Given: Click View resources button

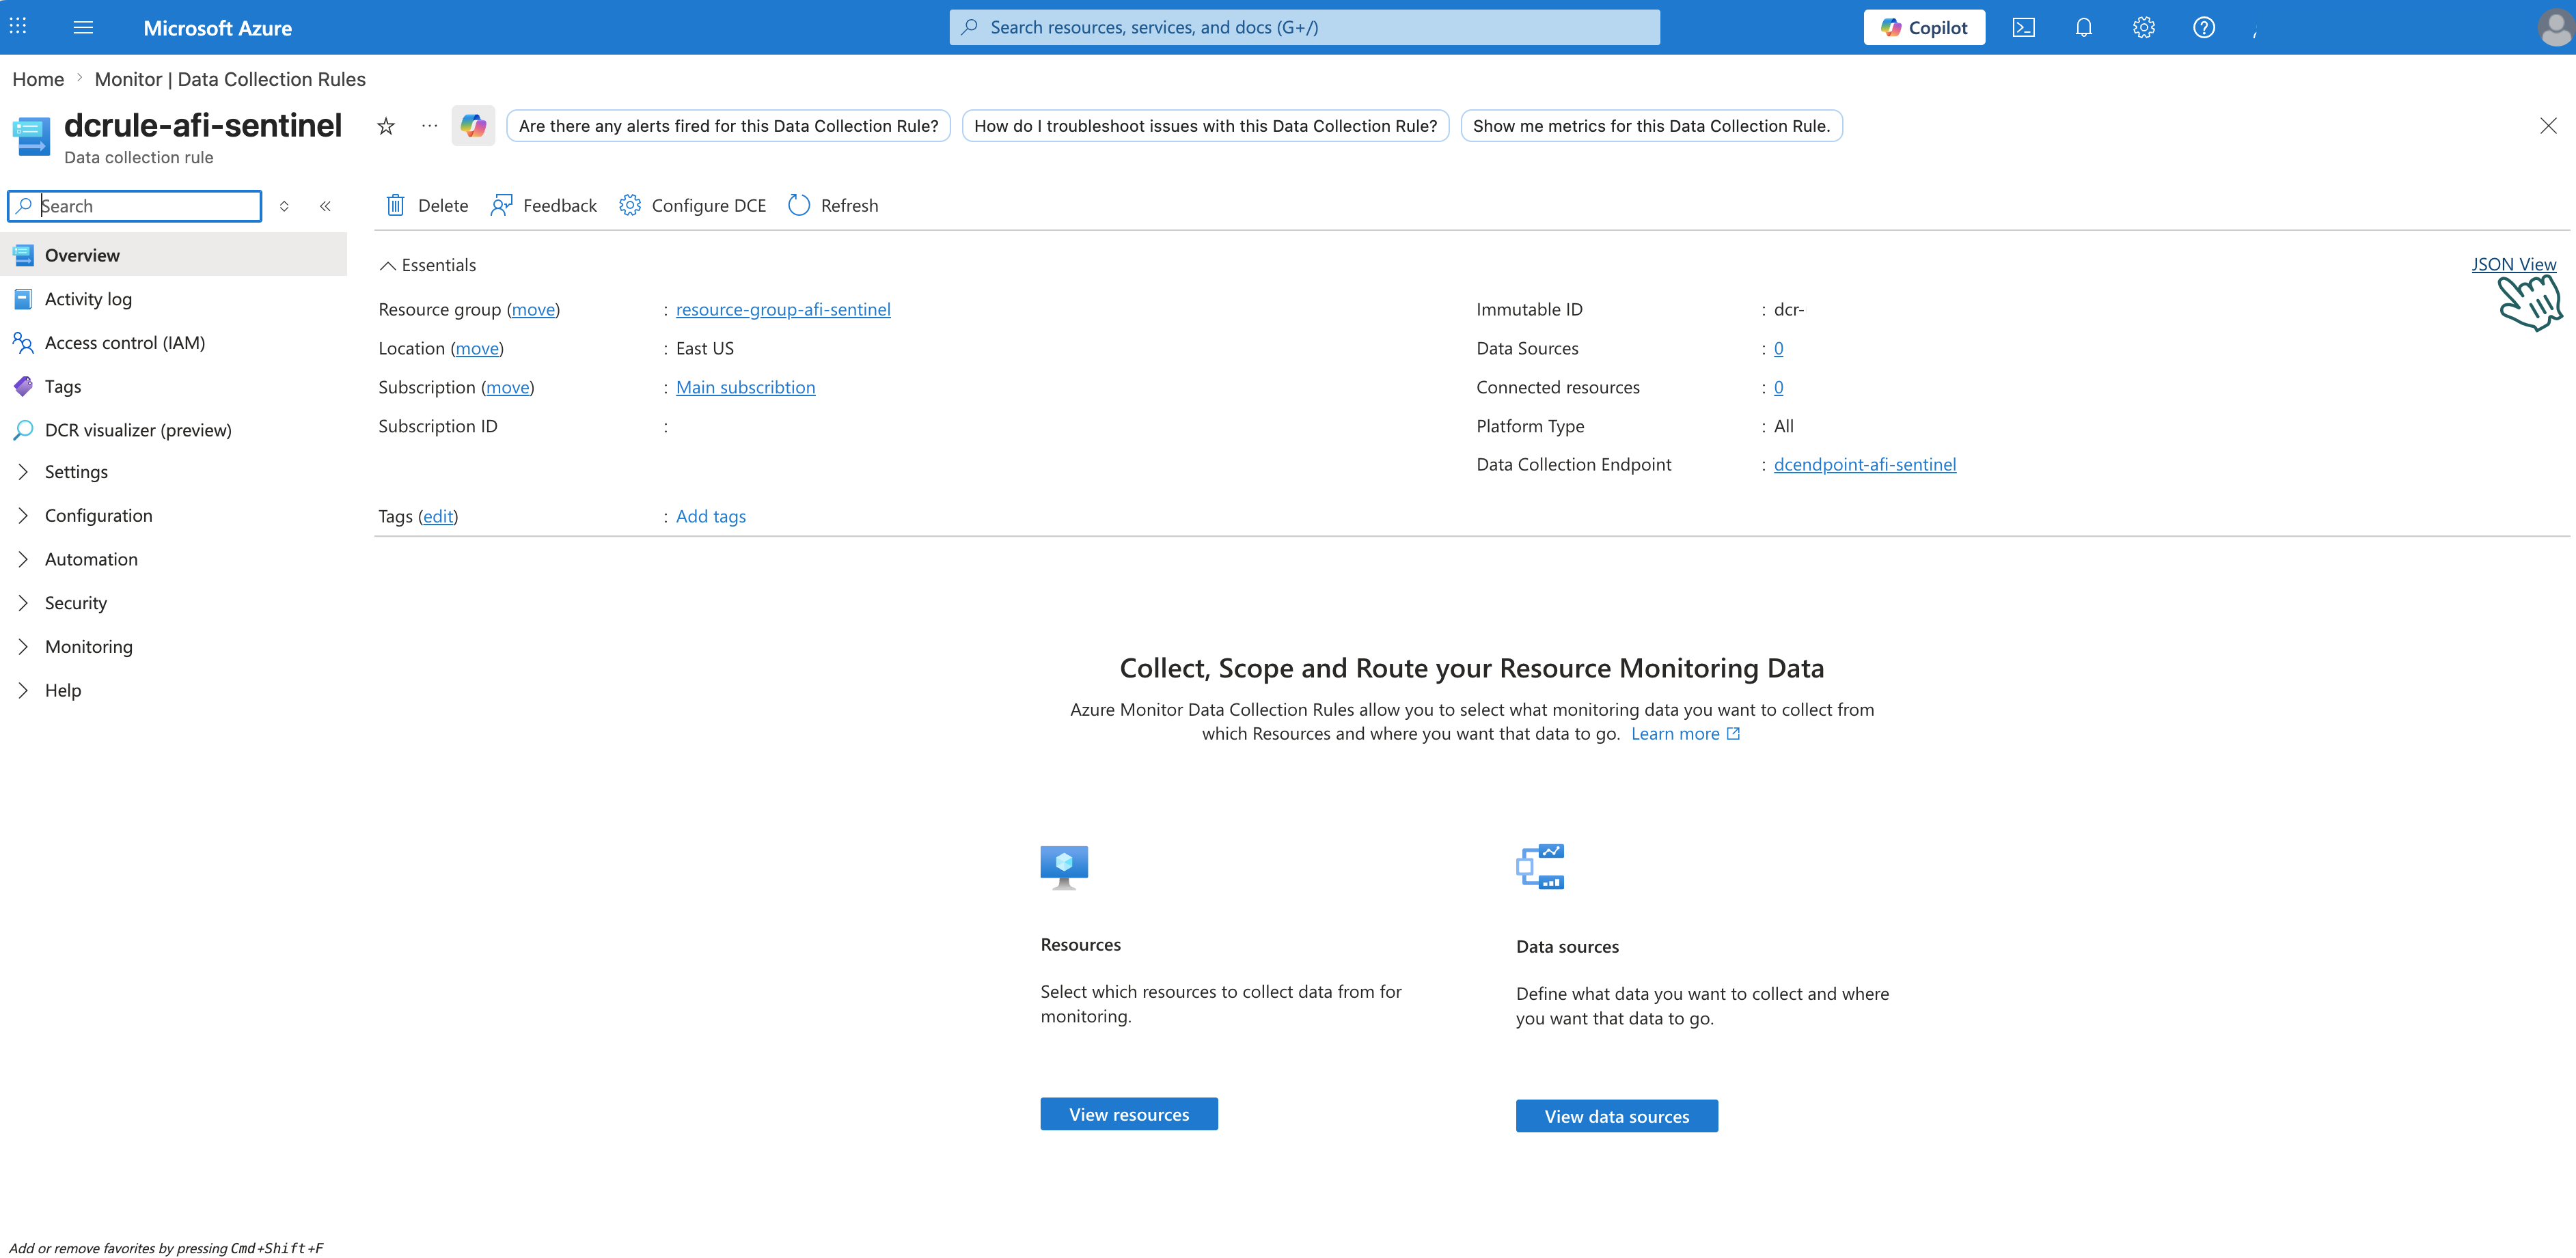Looking at the screenshot, I should click(1129, 1114).
